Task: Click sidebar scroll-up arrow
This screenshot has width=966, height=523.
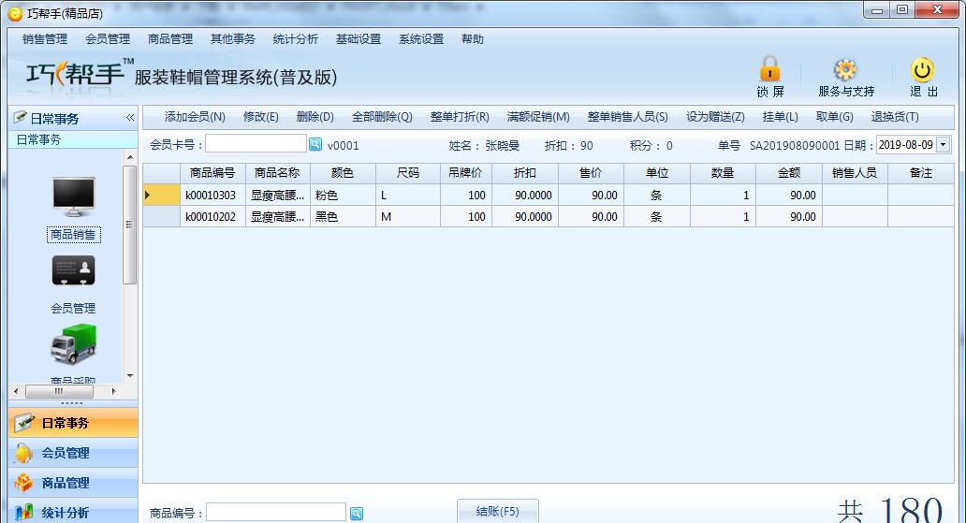Action: pyautogui.click(x=130, y=158)
